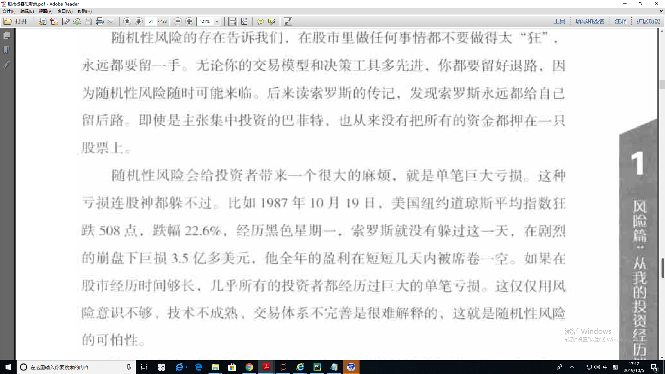Click the fit width scrolling mode icon
665x374 pixels.
click(x=233, y=21)
